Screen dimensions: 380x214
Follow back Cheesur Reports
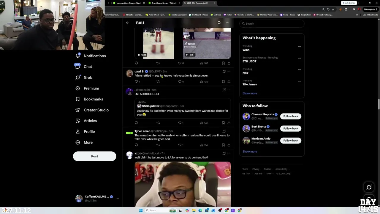291,117
